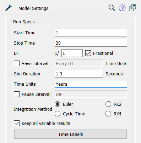141x143 pixels.
Task: Enable the Pause Interval checkbox
Action: [x=17, y=94]
